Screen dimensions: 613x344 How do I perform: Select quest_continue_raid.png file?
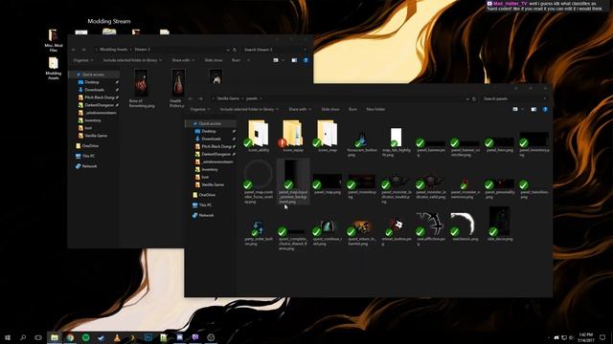[328, 232]
